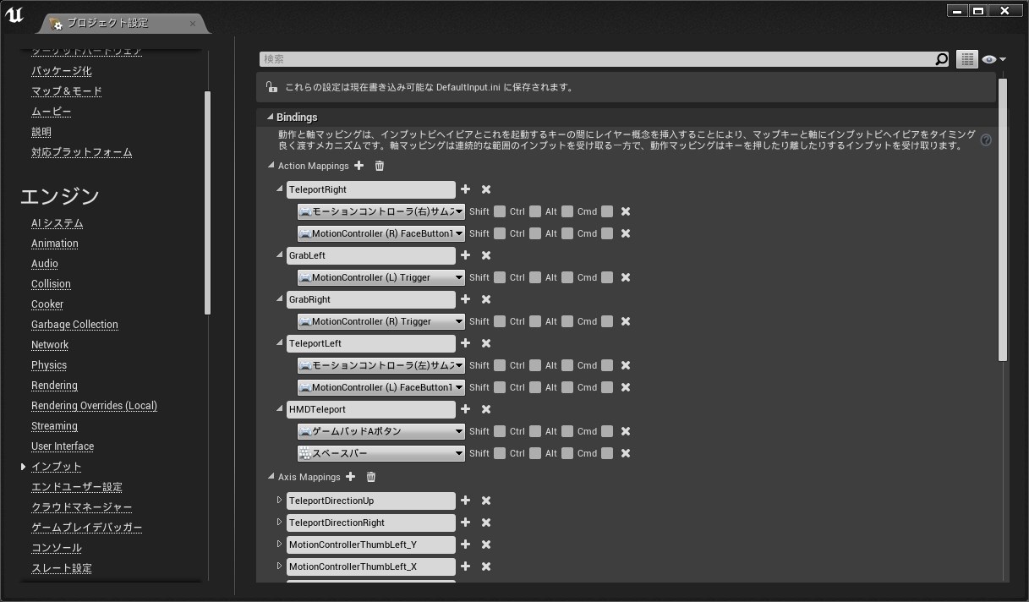Enable Shift for スペースバー binding
1029x602 pixels.
(500, 453)
